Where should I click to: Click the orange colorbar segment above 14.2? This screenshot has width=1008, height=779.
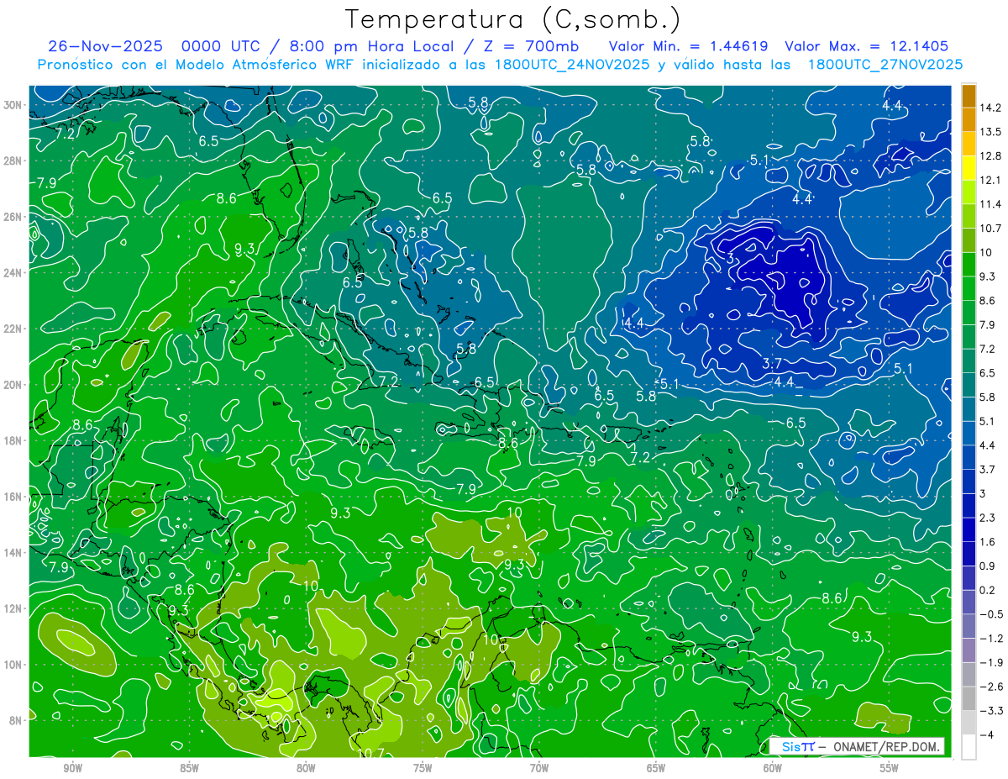969,97
